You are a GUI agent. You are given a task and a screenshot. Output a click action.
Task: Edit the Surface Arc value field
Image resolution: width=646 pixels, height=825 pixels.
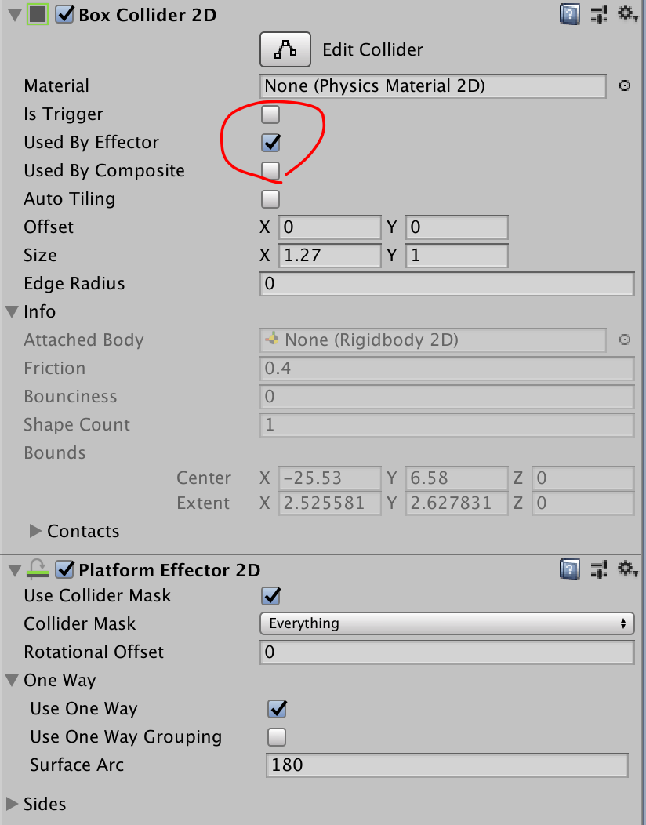point(447,765)
